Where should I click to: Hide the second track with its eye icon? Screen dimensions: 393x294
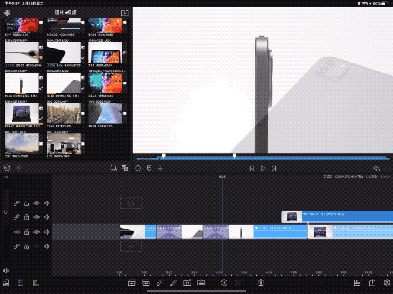[x=37, y=217]
